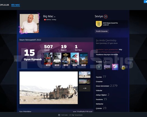Expand the Big Mac name dropdown arrow

(55, 17)
